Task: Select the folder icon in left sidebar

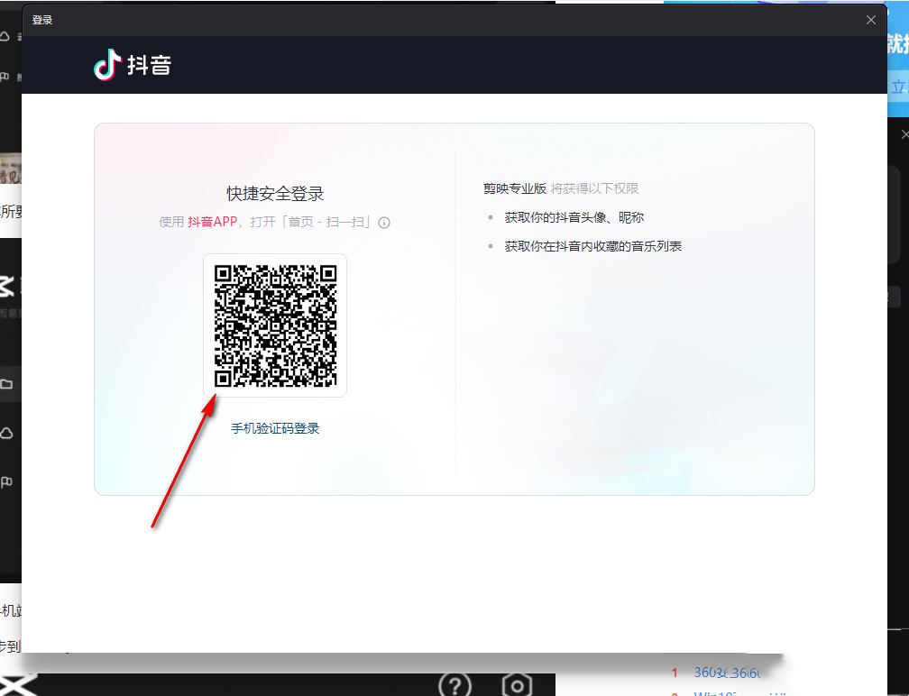Action: [6, 384]
